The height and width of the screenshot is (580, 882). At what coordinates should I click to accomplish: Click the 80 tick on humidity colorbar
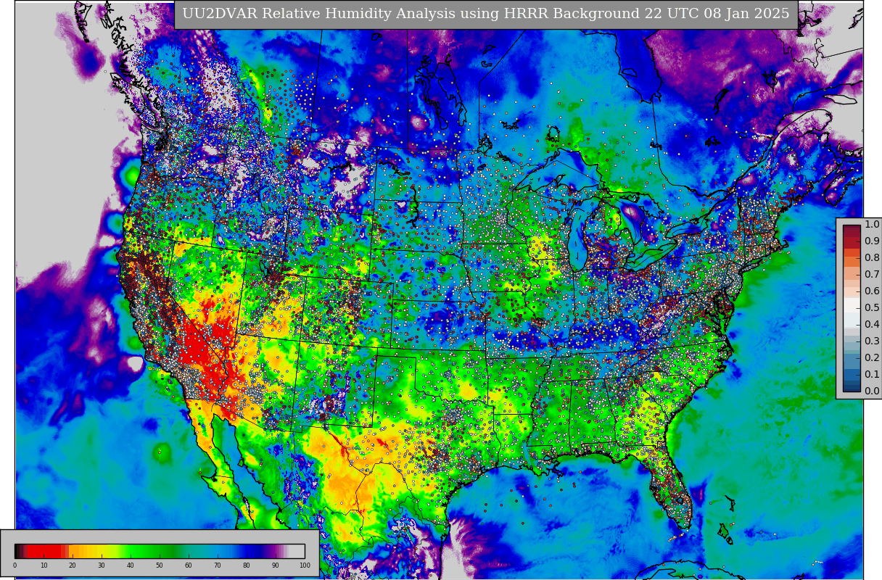(x=247, y=565)
